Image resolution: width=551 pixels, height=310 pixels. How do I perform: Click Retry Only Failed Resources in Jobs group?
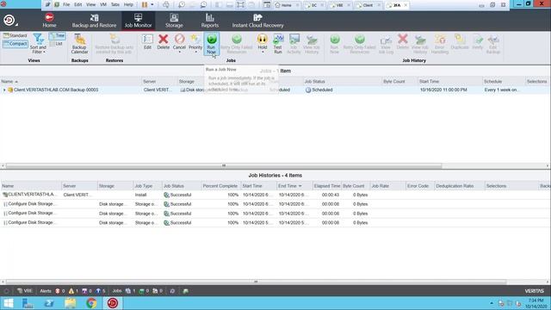[237, 44]
